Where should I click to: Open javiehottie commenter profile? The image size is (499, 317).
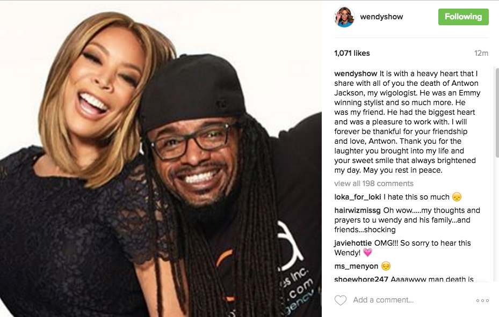tap(353, 244)
